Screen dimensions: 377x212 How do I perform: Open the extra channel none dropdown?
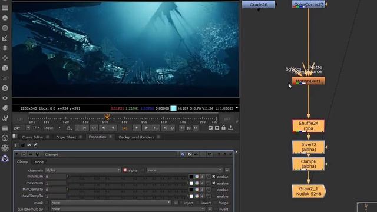tap(184, 170)
